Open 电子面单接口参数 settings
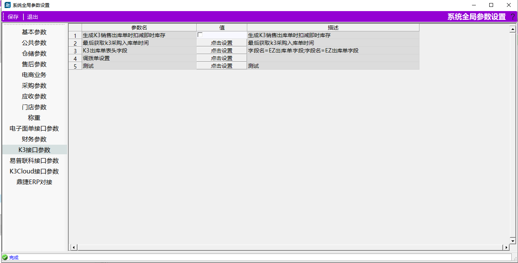Screen dimensions: 518x263 click(34, 129)
